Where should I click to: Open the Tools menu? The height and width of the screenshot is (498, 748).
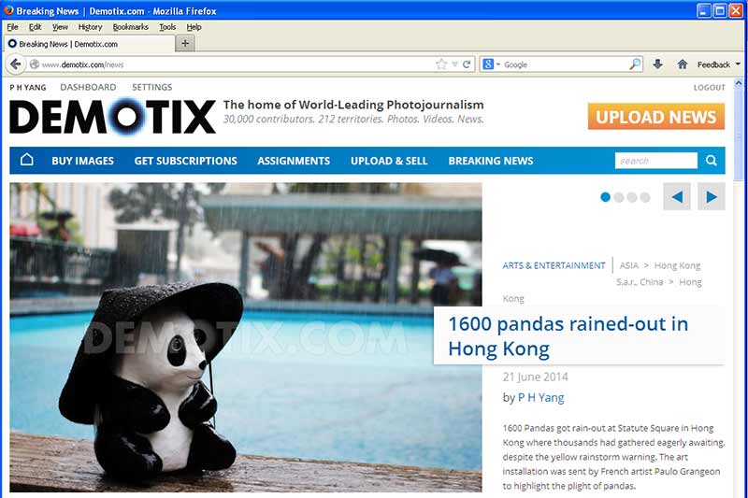point(167,27)
